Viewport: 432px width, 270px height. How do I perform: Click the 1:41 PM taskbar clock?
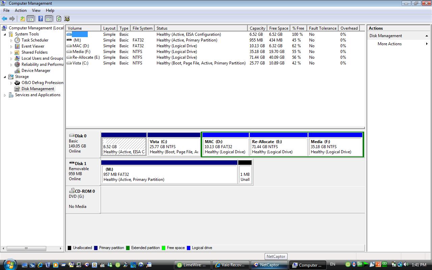point(419,265)
